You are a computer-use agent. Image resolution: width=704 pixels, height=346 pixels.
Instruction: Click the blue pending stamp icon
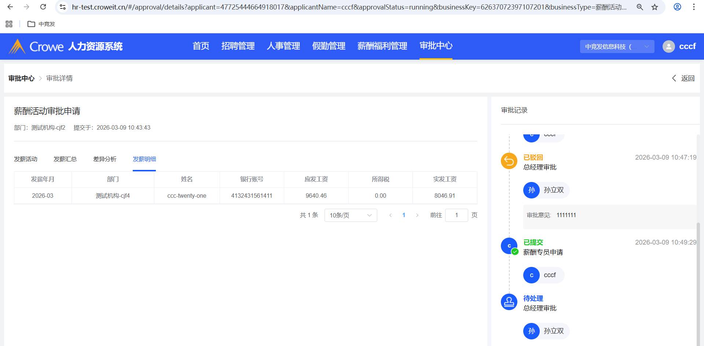509,302
